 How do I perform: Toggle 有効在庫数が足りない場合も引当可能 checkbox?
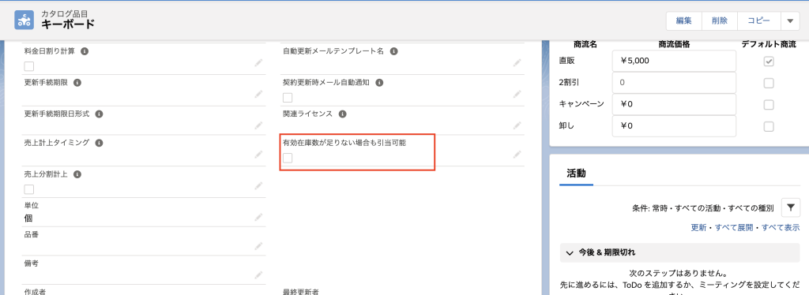[288, 158]
